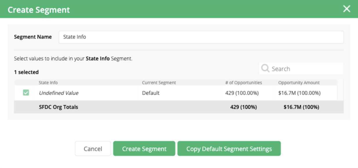Click into the Segment Name field
The height and width of the screenshot is (168, 358).
coord(201,37)
